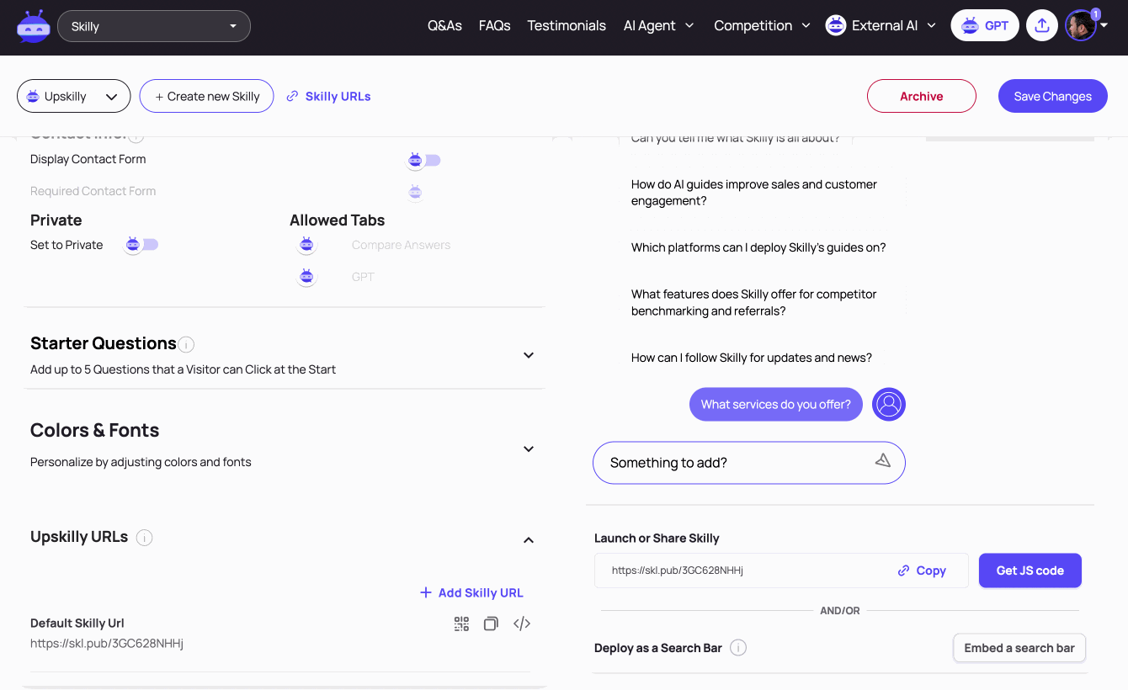Click Embed a search bar button
The image size is (1128, 690).
click(x=1019, y=648)
